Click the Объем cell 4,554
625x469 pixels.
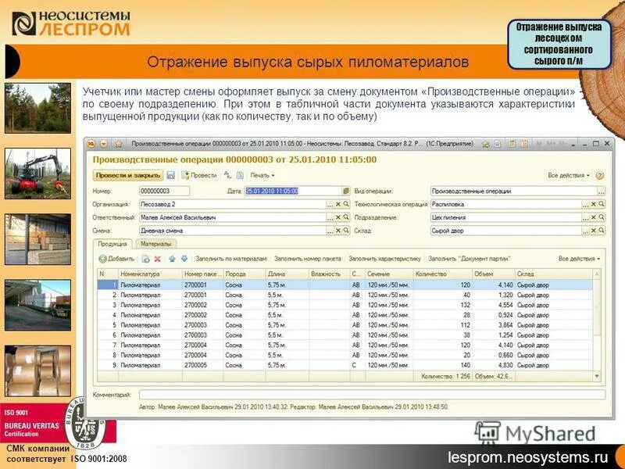(x=494, y=305)
